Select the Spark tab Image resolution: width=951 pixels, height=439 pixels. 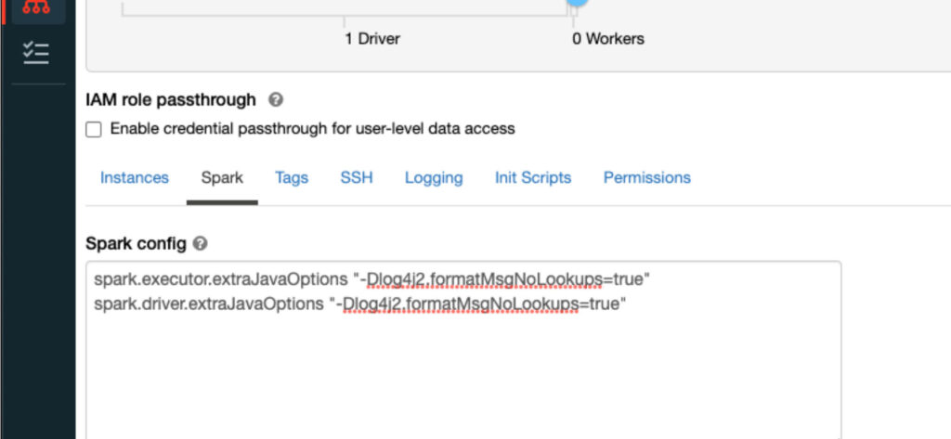point(222,177)
